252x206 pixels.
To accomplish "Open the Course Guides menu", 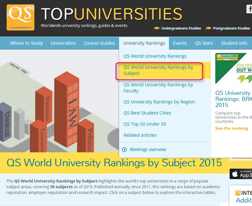I will pyautogui.click(x=99, y=43).
